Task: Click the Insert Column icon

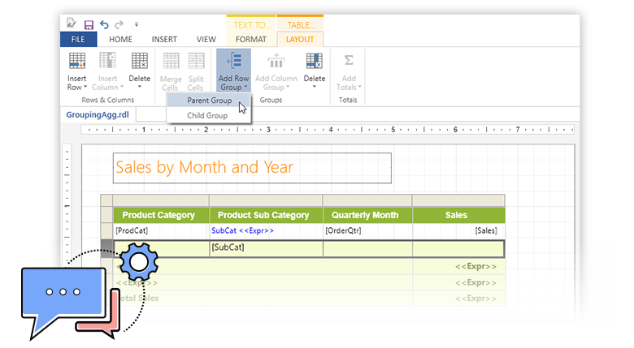Action: pos(107,61)
